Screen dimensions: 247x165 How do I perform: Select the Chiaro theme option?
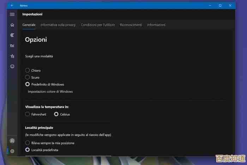click(28, 71)
